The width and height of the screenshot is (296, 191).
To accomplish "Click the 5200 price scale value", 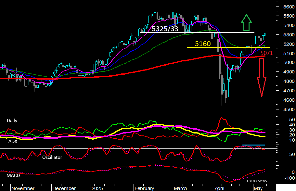I will 289,44.
